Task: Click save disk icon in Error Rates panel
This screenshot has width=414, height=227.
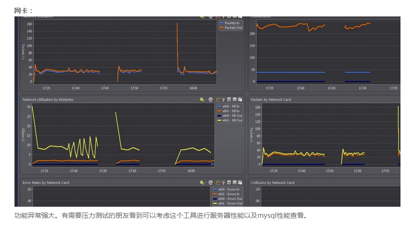Action: (x=235, y=183)
